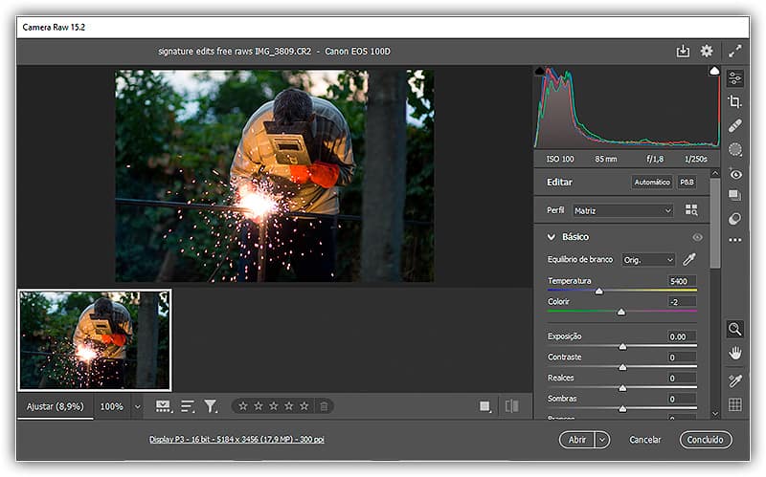Click the save image export icon
Viewport: 766px width, 477px height.
(683, 51)
